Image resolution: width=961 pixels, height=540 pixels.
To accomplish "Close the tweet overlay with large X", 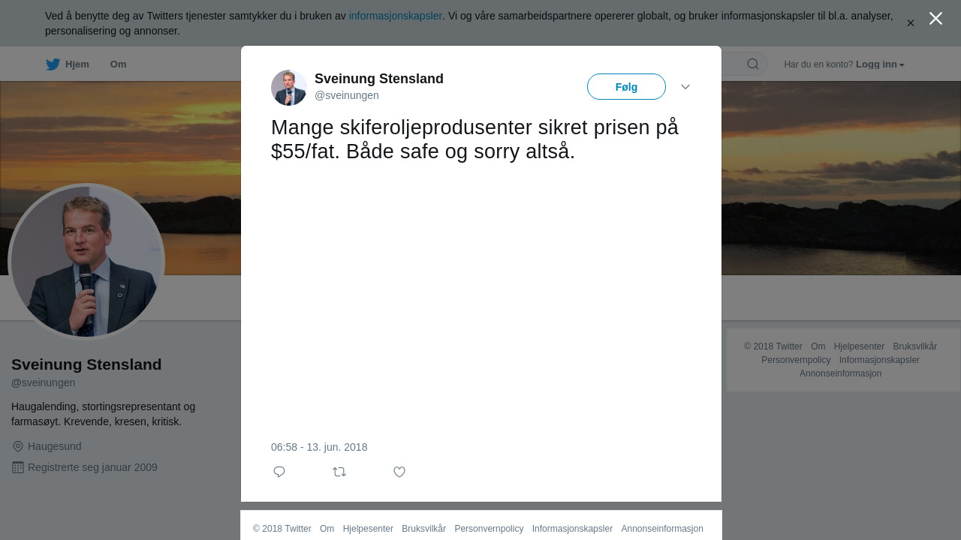I will (x=935, y=18).
